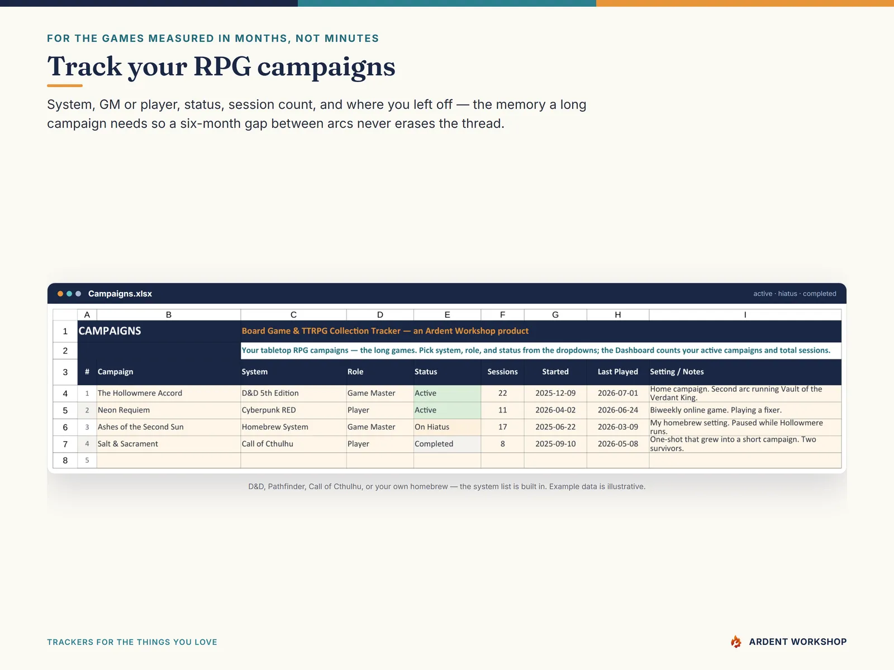The image size is (894, 670).
Task: Click the Ardent Workshop flame logo icon
Action: 736,642
